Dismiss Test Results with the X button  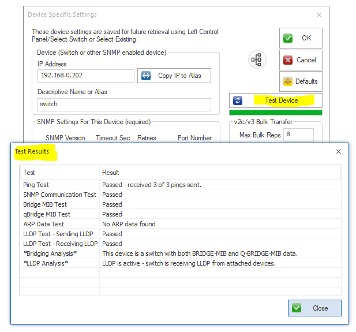click(x=339, y=152)
